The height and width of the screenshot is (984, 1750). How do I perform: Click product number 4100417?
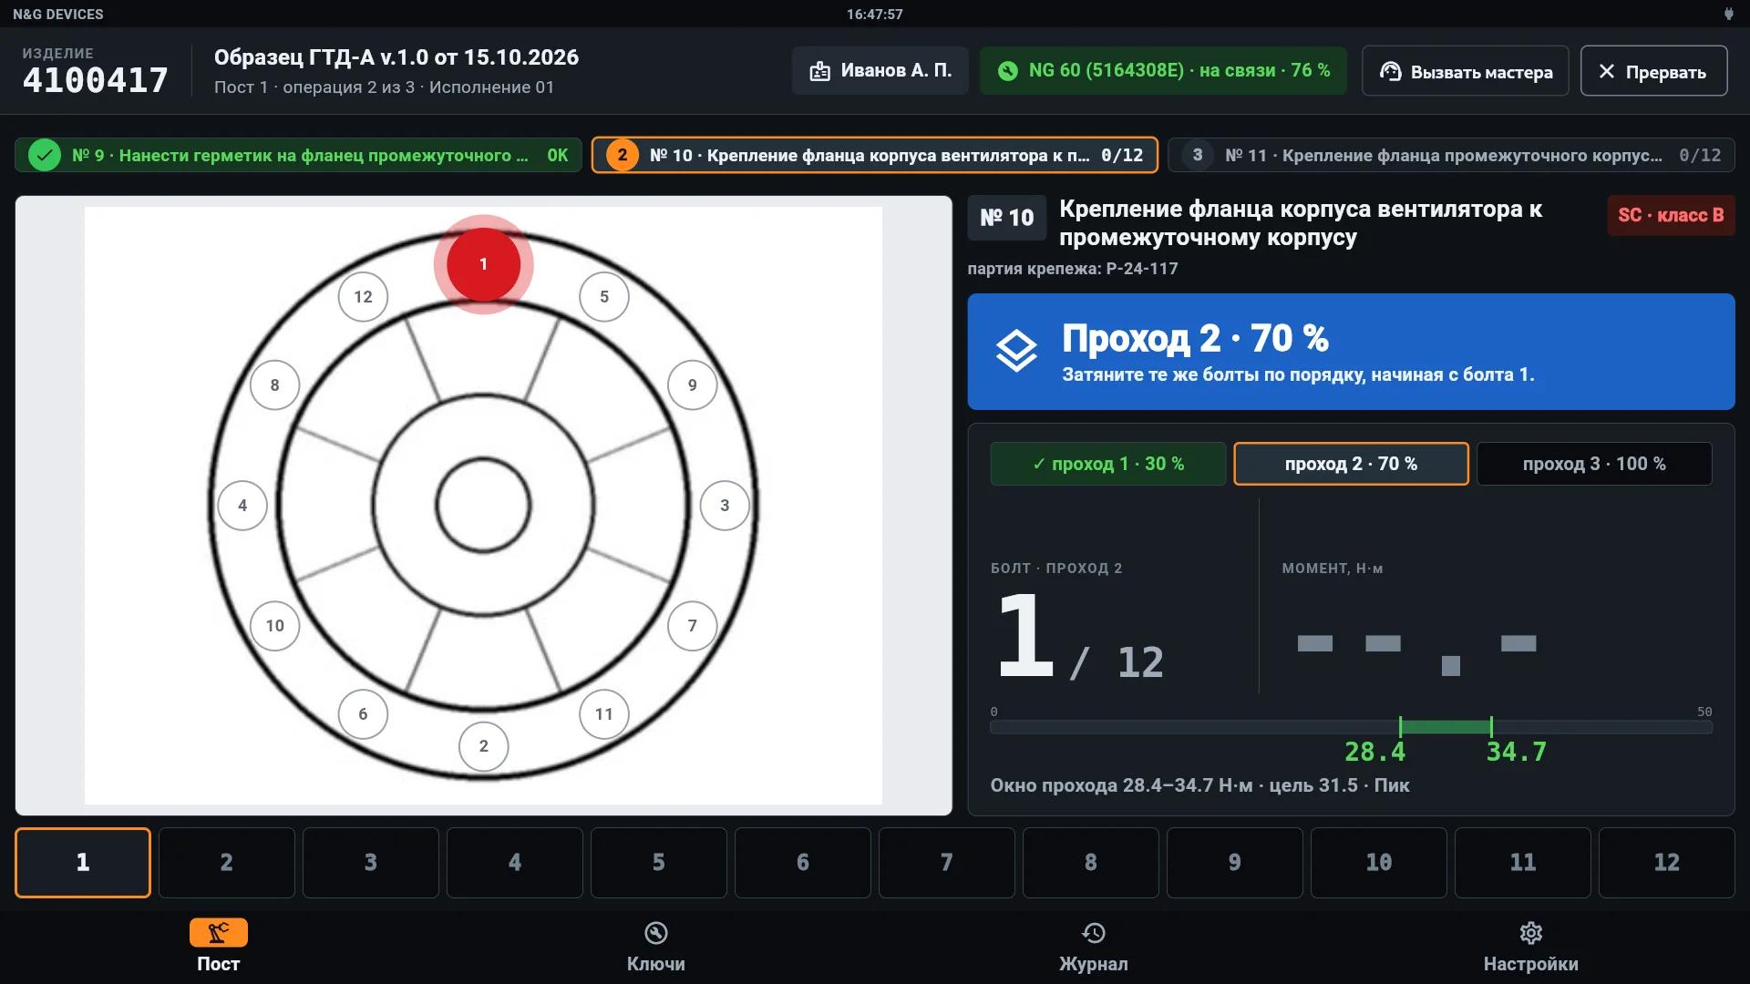pos(96,80)
